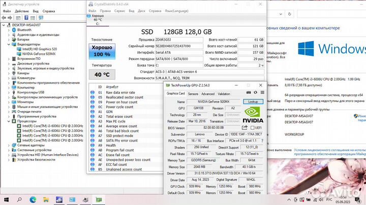The image size is (366, 205).
Task: Select Intel(R) HD Graphics 520 in the device tree
Action: point(40,49)
